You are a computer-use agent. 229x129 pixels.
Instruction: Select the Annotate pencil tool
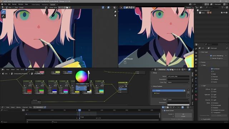pyautogui.click(x=3, y=16)
